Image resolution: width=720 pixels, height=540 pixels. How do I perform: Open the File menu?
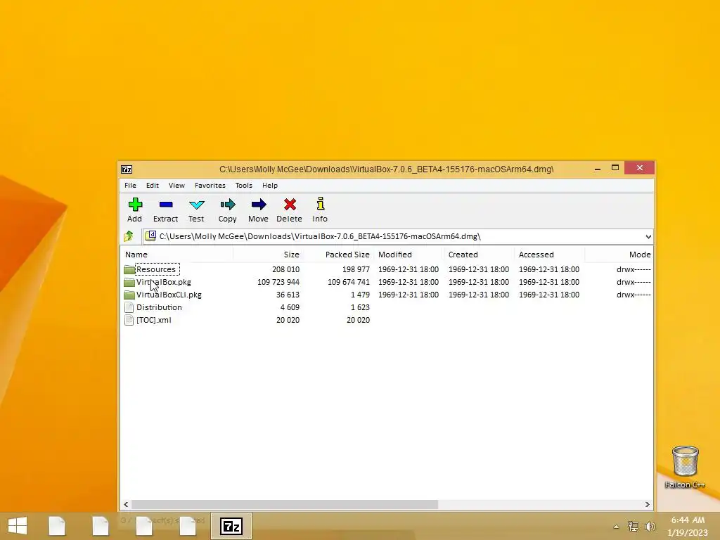tap(130, 186)
